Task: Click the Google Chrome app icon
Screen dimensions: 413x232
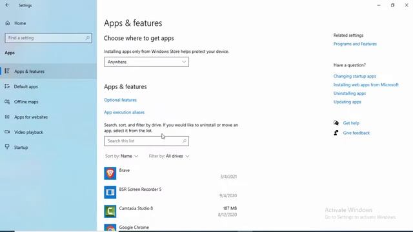Action: point(110,227)
